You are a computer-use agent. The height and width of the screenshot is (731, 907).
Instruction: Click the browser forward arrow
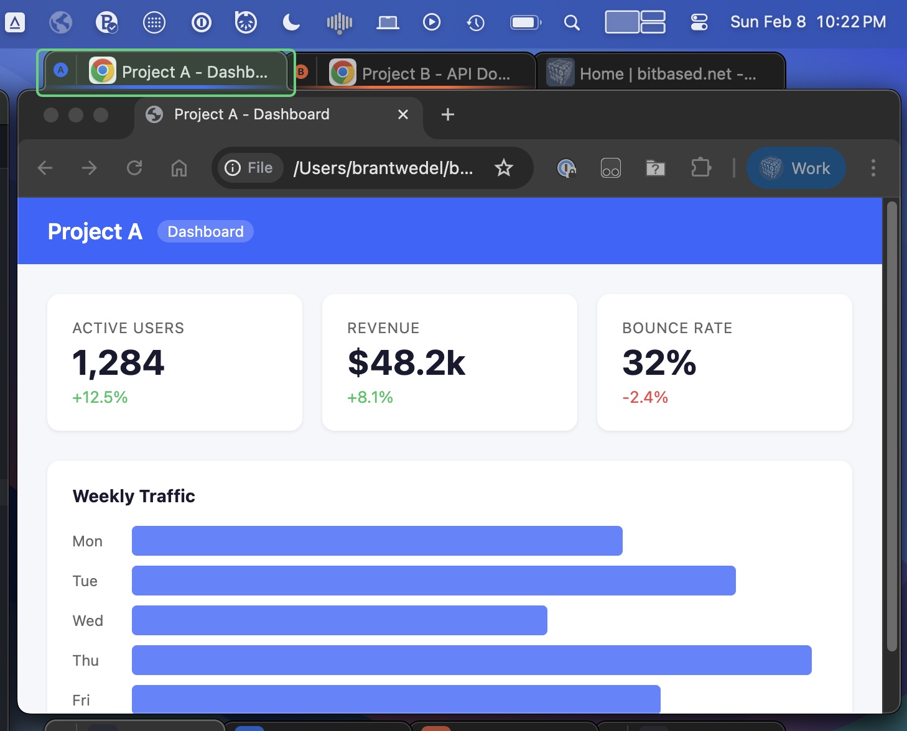(x=90, y=168)
